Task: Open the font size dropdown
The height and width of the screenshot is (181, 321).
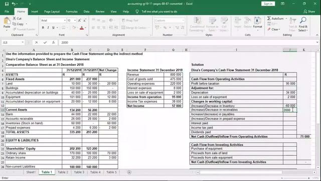Action: coord(75,20)
